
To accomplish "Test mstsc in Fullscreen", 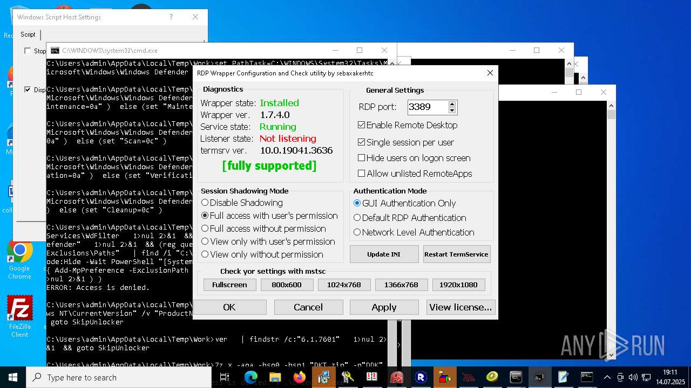I will pos(229,285).
